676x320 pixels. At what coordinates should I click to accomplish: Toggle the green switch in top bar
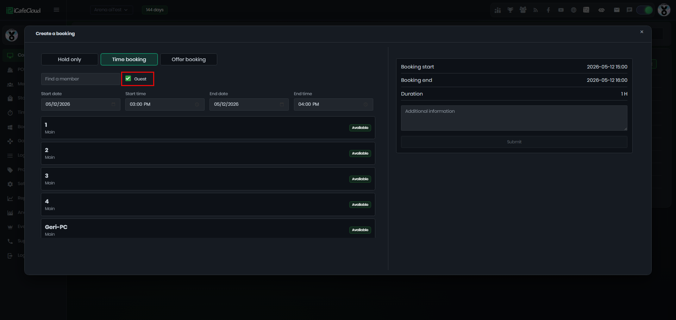pos(645,10)
